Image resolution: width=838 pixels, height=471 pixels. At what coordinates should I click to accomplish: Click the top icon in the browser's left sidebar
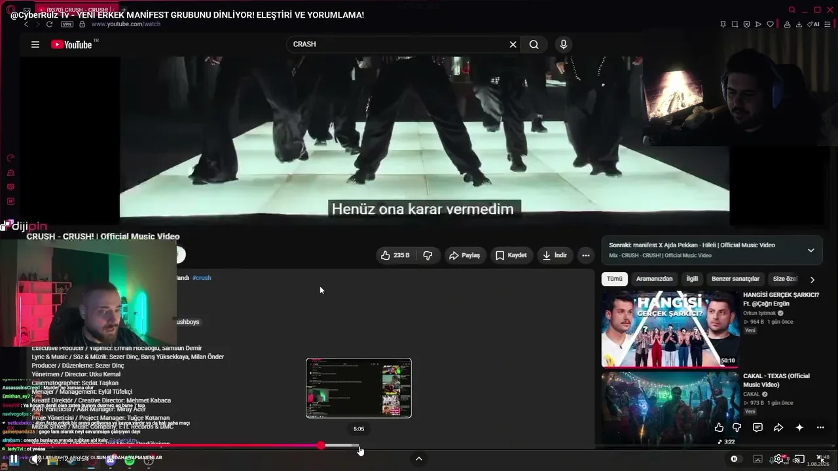click(x=10, y=158)
